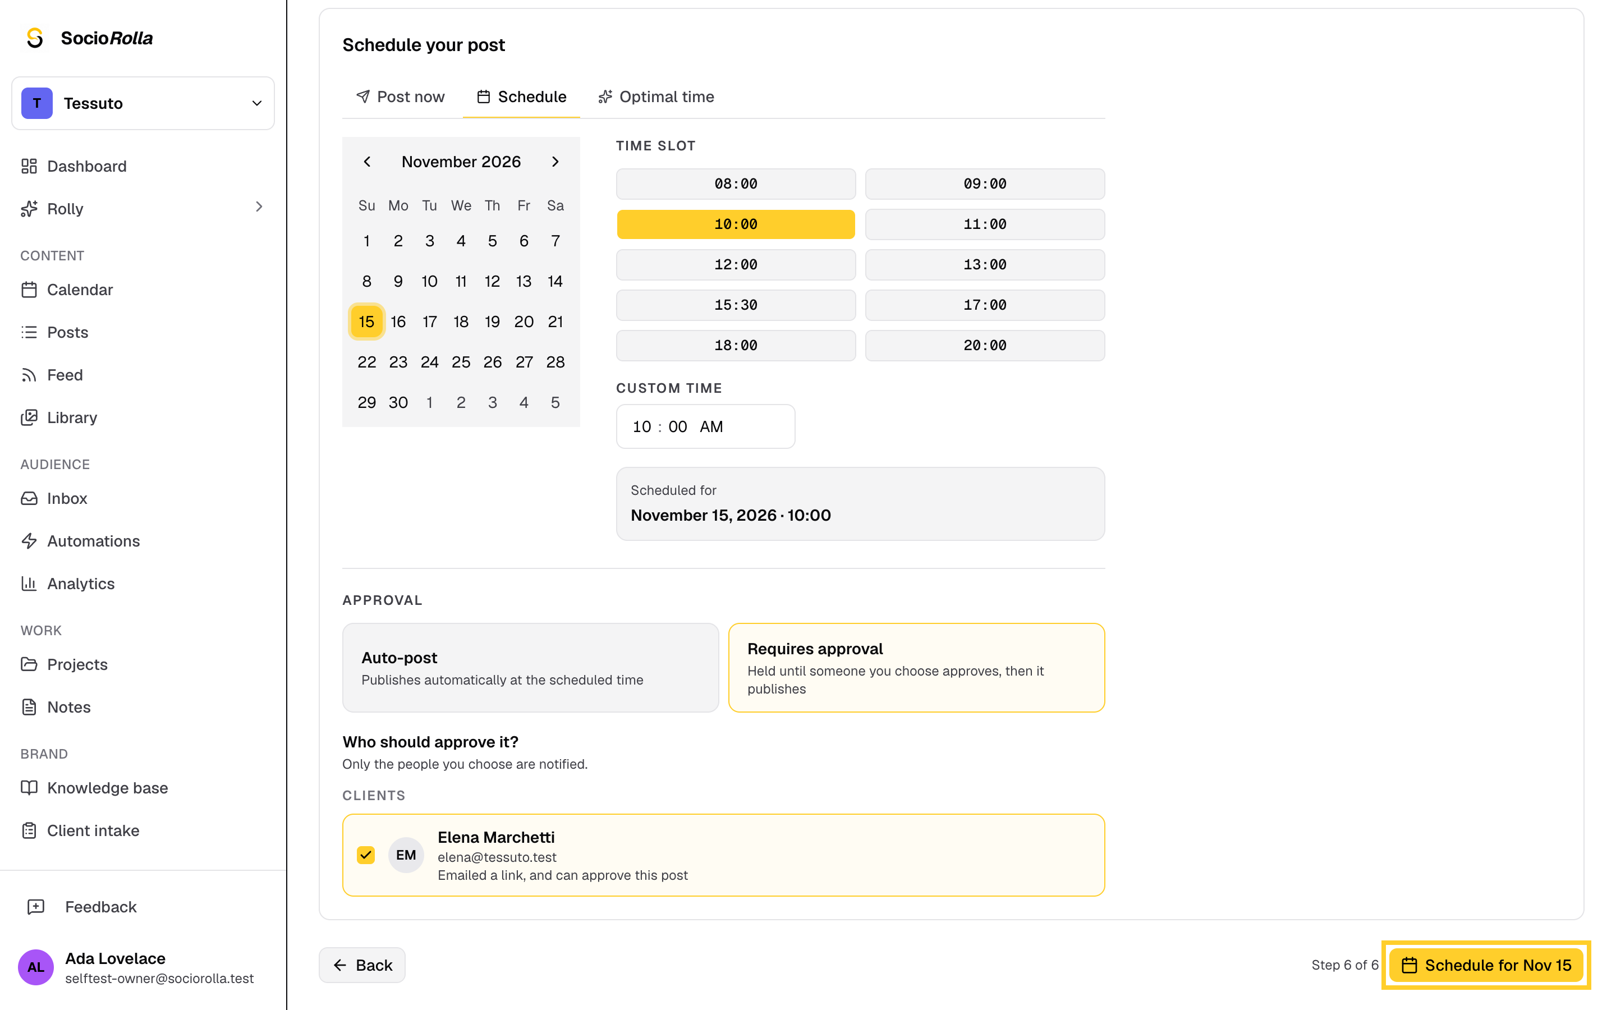
Task: Go to previous month in calendar
Action: [x=366, y=162]
